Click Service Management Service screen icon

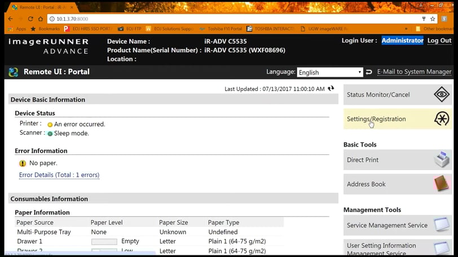[441, 224]
